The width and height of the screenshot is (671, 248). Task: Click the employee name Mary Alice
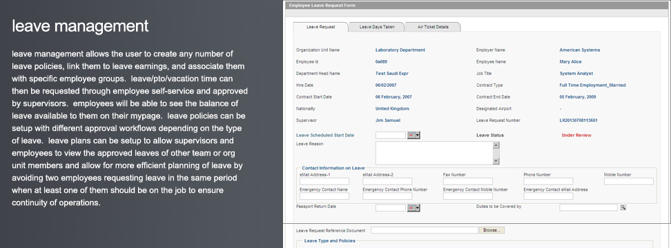point(570,62)
